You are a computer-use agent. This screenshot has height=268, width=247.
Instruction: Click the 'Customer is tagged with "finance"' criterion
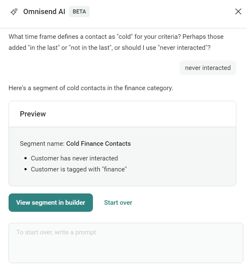pos(79,169)
